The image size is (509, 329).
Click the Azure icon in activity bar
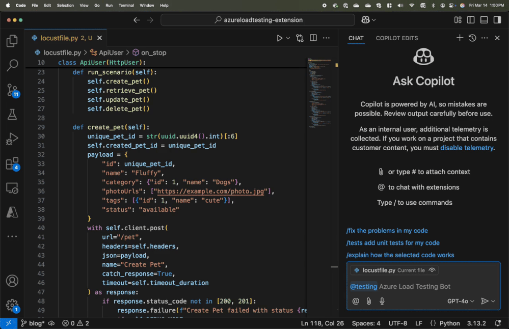[x=12, y=212]
